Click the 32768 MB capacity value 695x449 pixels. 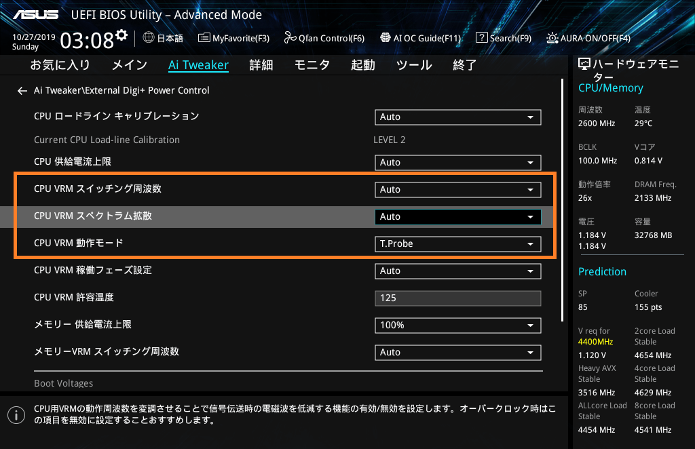654,235
